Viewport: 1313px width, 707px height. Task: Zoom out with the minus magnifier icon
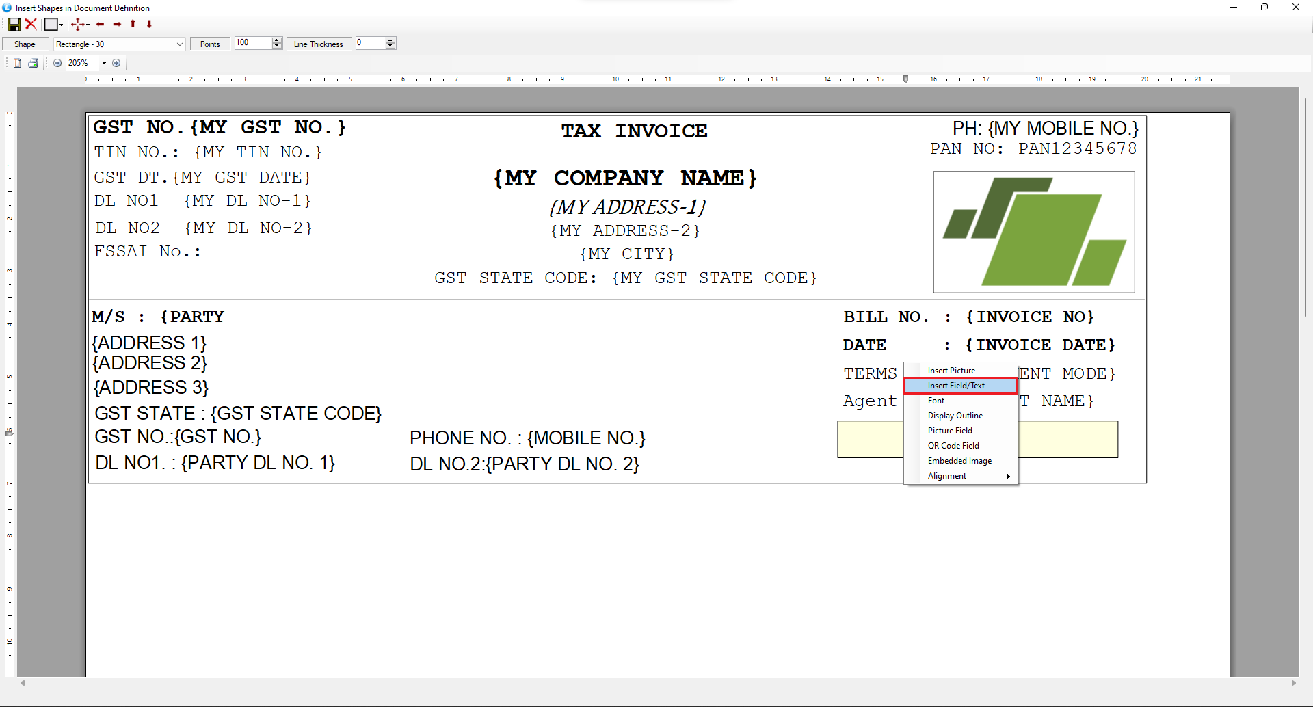[x=57, y=63]
